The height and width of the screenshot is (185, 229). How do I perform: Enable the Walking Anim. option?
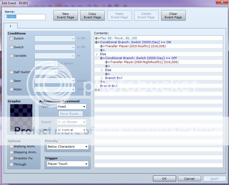click(11, 146)
